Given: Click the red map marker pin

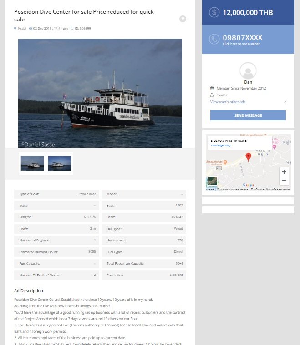Looking at the screenshot, I should 249,157.
